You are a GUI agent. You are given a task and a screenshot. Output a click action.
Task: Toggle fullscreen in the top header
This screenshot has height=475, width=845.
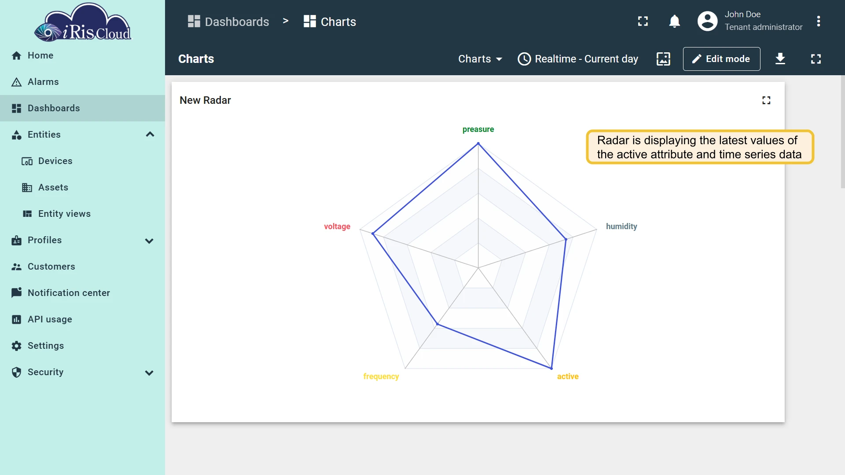643,21
